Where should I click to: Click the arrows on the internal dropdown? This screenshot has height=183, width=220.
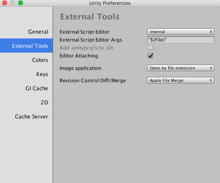click(211, 32)
